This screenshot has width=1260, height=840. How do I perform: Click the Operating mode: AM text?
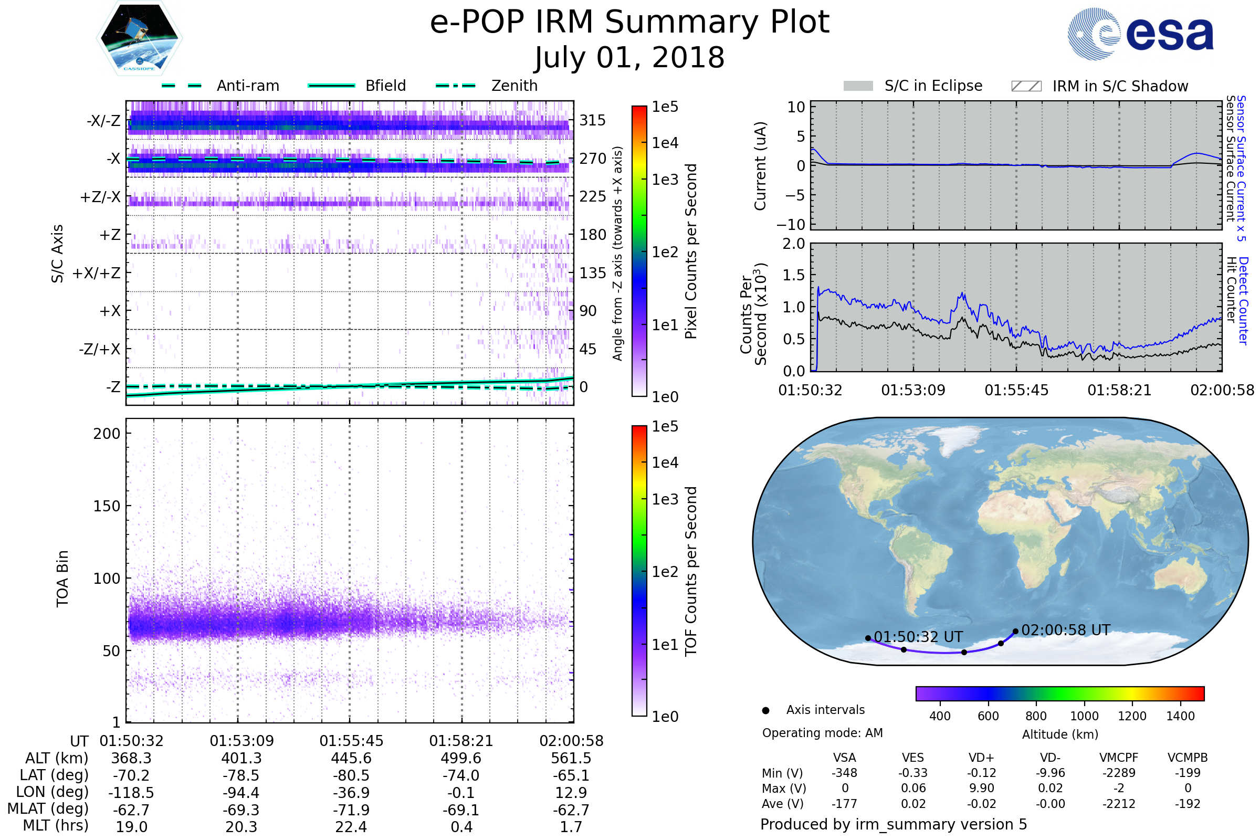[822, 733]
